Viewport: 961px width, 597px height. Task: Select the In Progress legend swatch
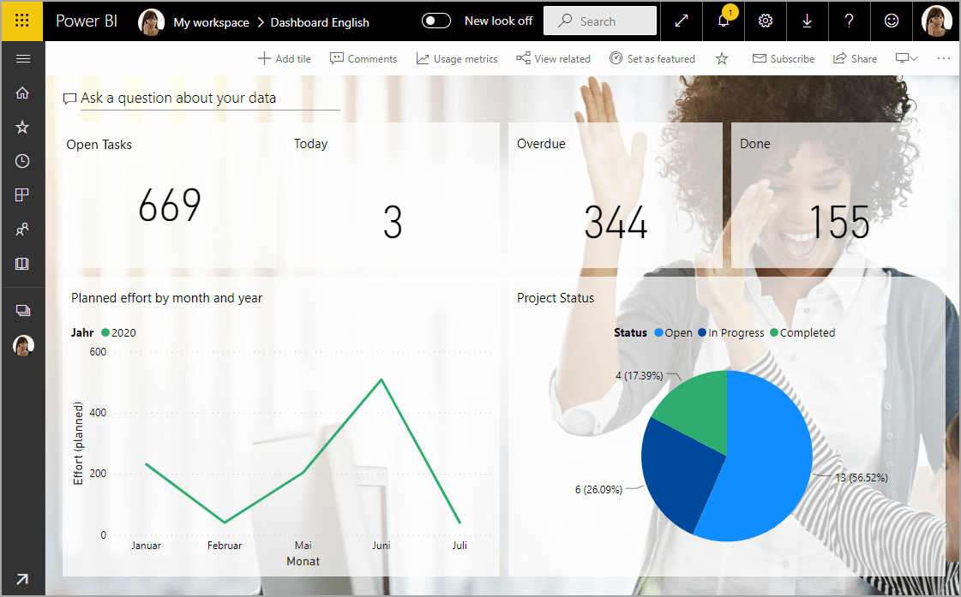(x=702, y=332)
